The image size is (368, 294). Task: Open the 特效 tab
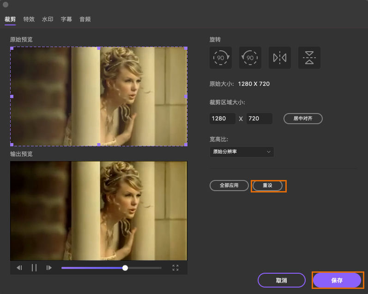(29, 19)
